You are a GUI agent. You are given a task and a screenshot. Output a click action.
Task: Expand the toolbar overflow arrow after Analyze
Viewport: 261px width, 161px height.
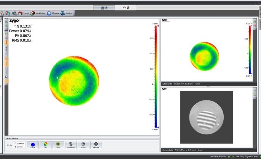(75, 13)
